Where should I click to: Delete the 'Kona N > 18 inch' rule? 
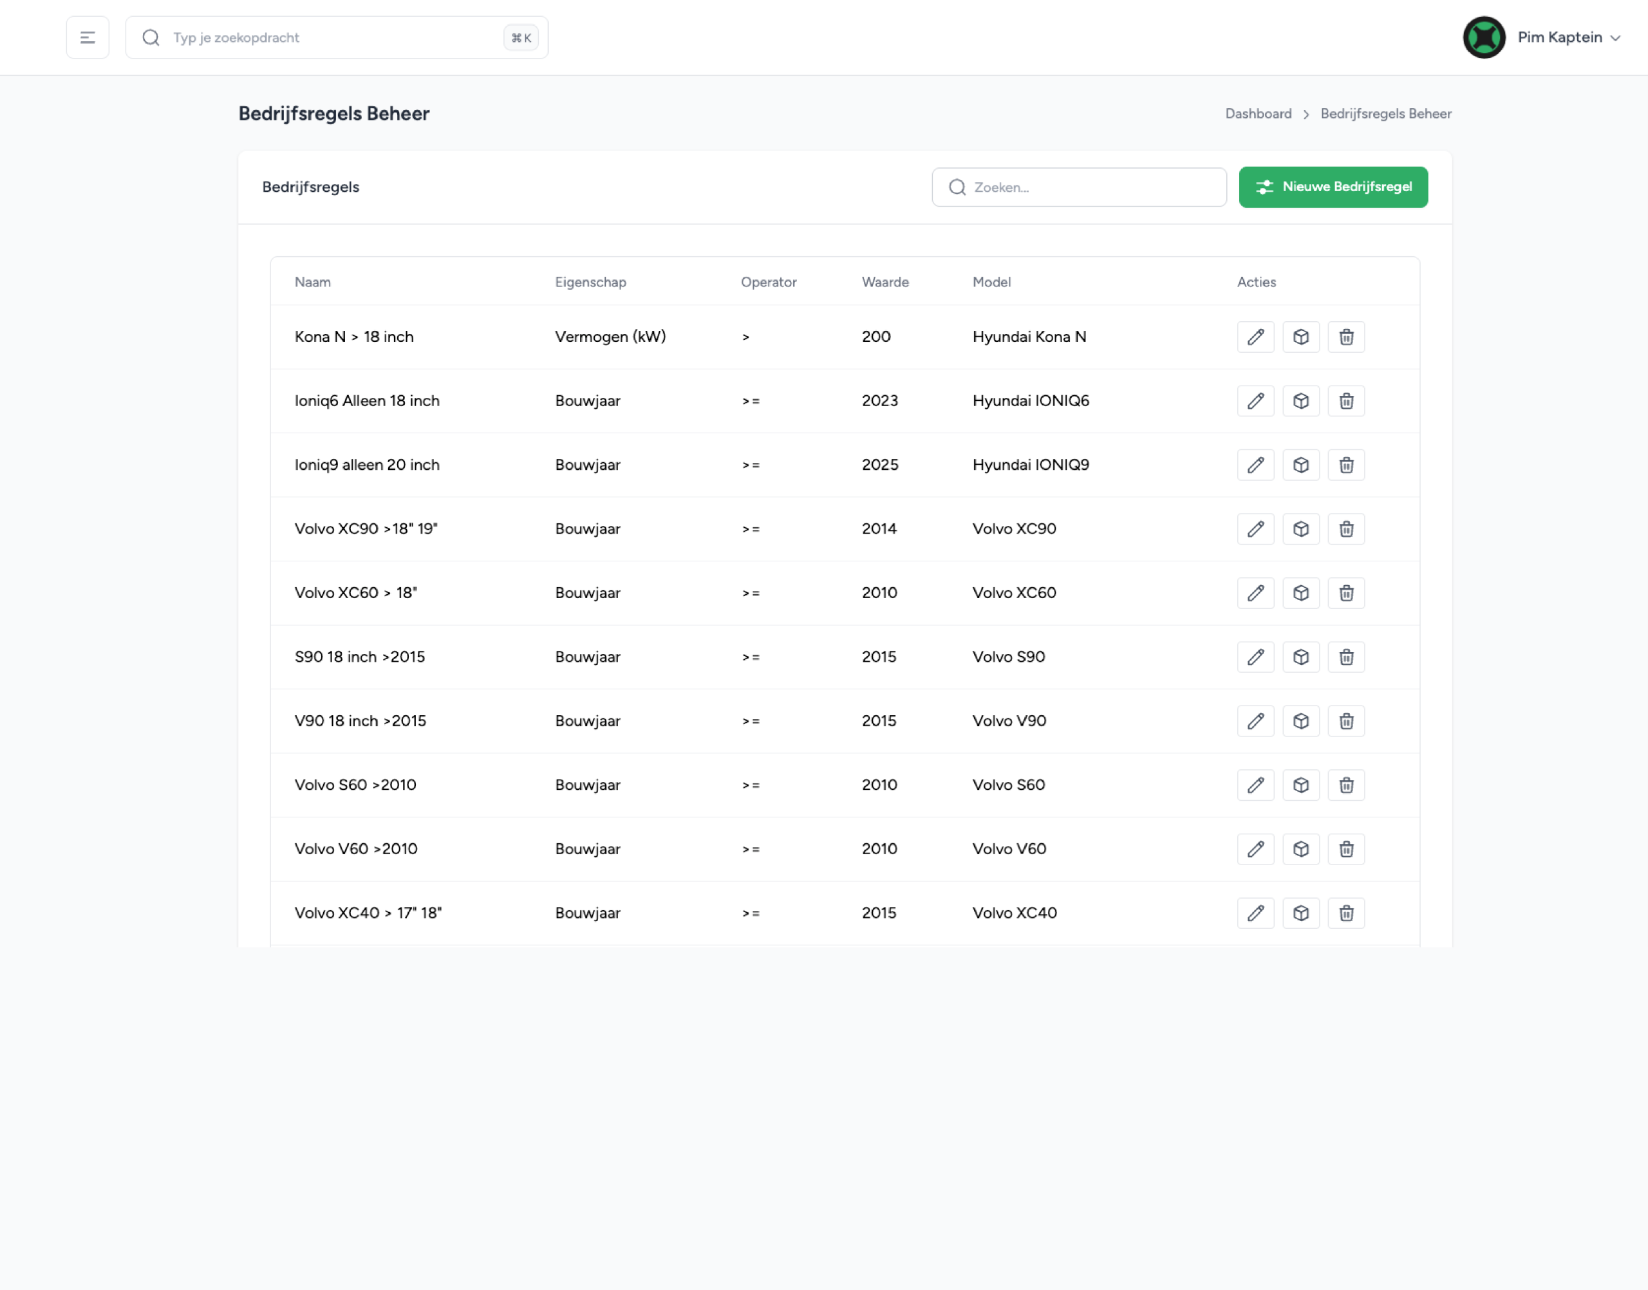click(1346, 337)
